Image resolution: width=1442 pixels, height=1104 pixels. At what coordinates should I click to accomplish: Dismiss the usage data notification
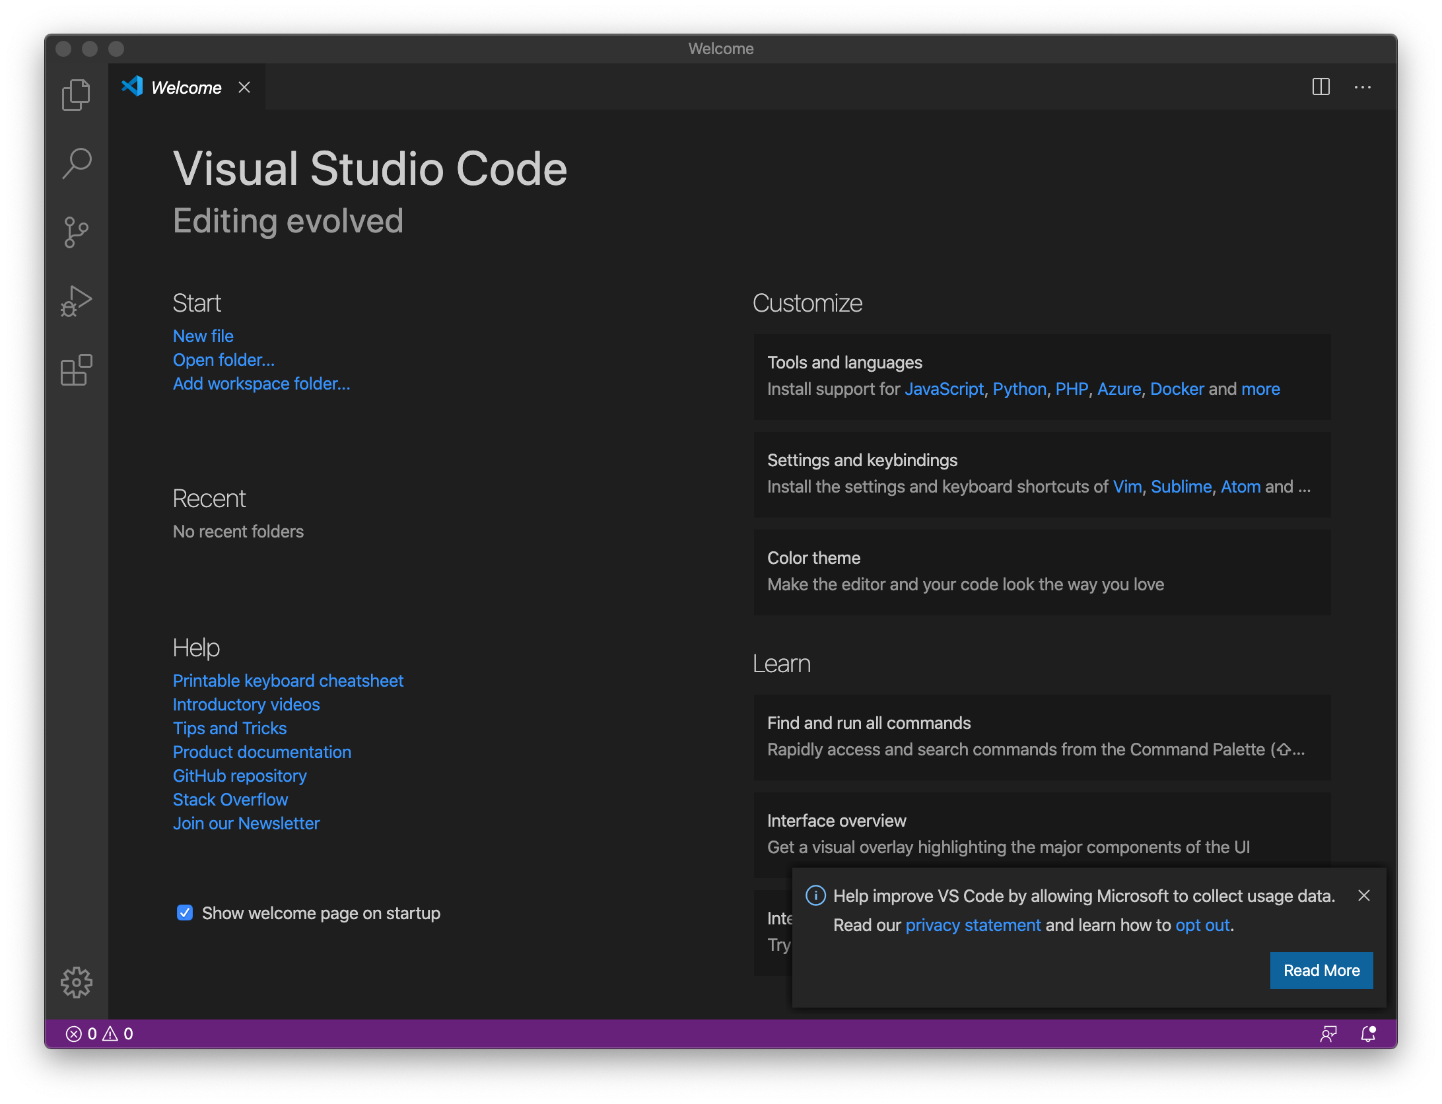coord(1363,895)
